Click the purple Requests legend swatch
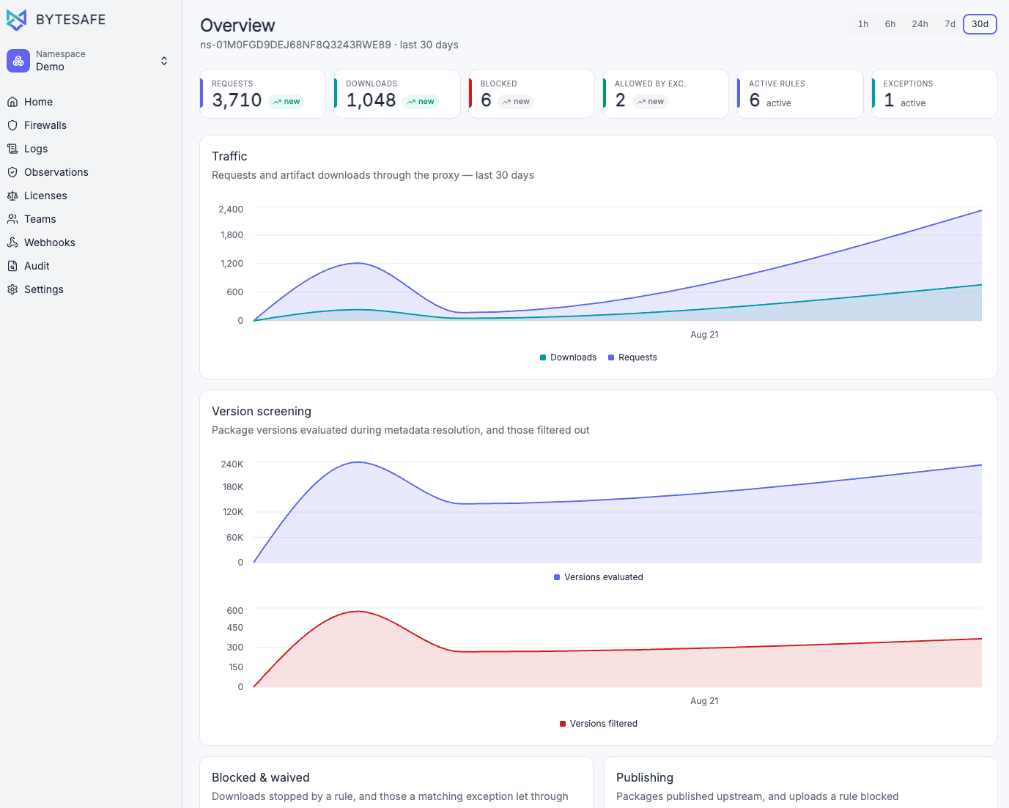The width and height of the screenshot is (1009, 808). [x=611, y=357]
